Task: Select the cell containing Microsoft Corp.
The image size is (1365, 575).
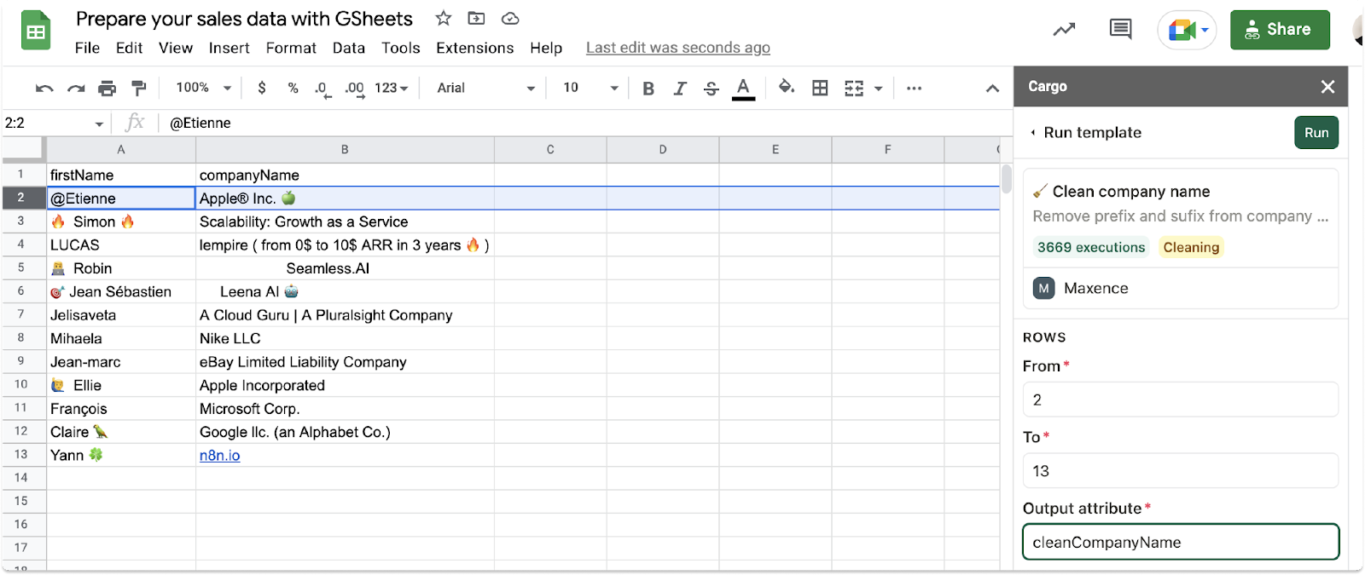Action: tap(345, 409)
